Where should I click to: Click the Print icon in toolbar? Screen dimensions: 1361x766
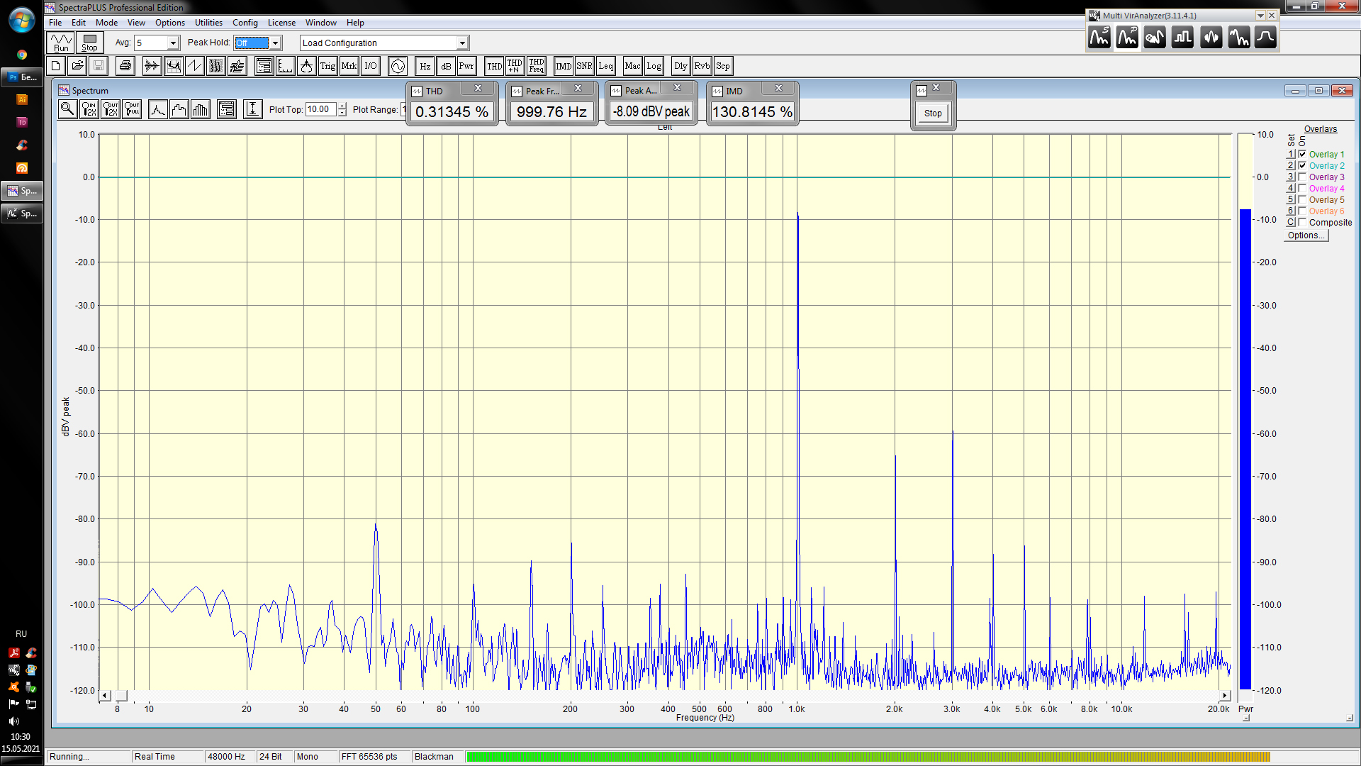tap(125, 66)
